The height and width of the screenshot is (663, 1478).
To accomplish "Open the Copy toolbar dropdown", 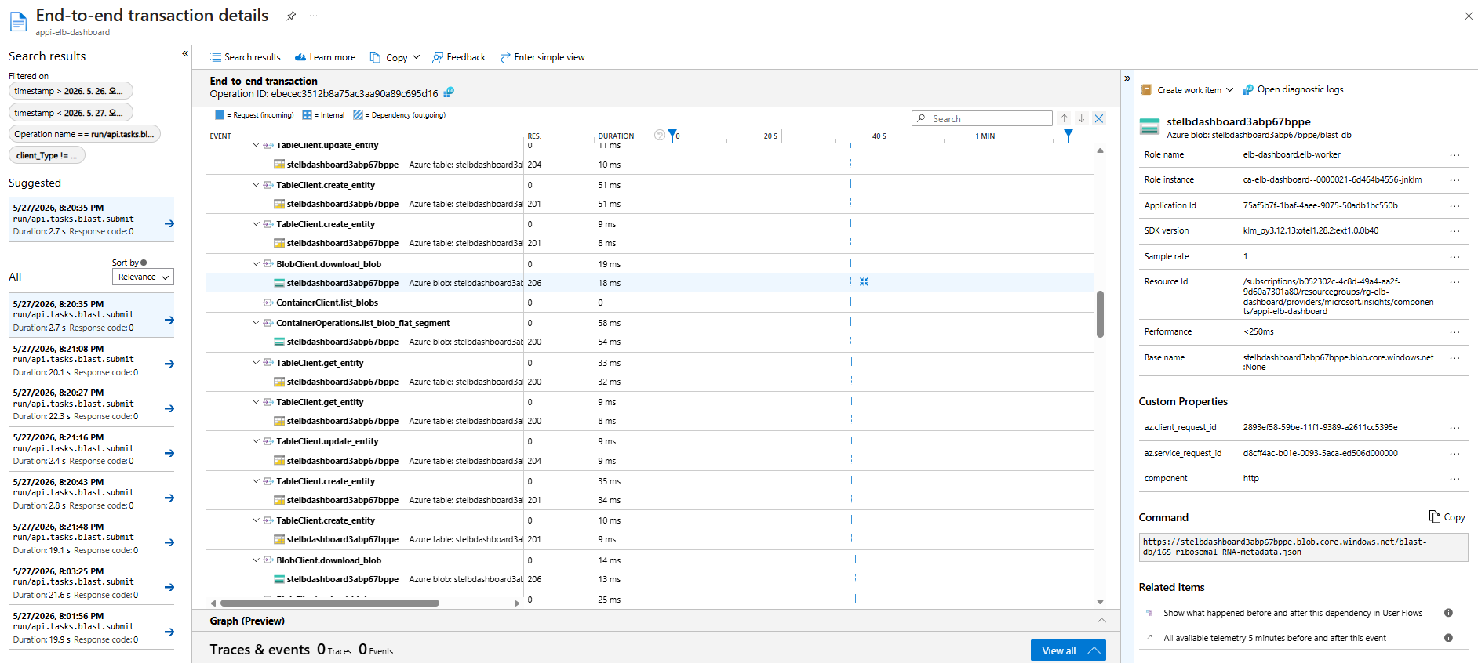I will pos(395,57).
